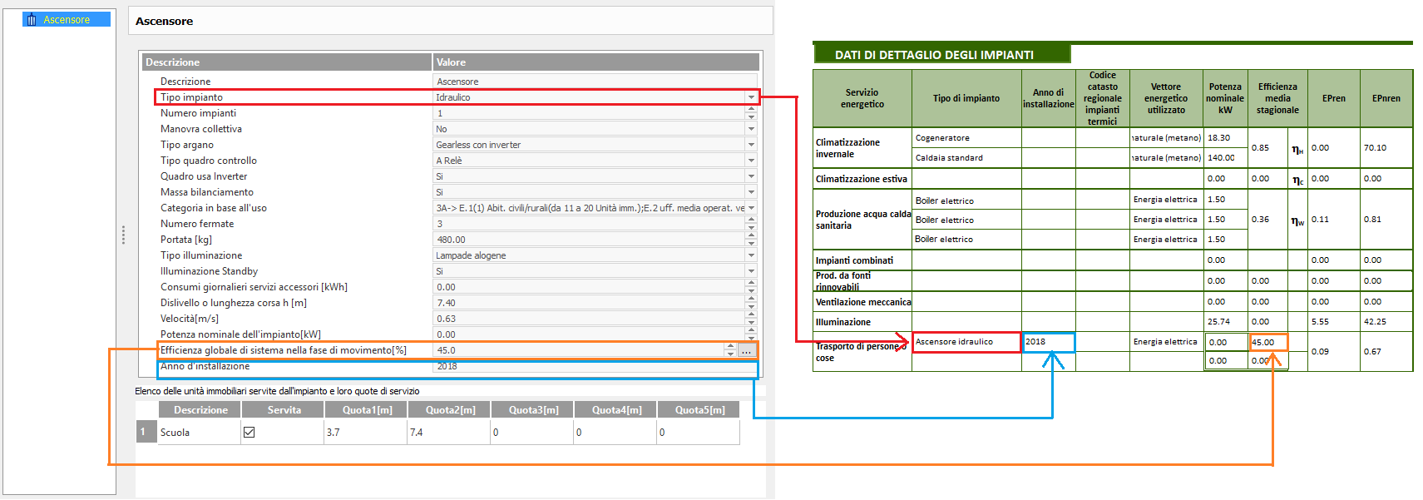The height and width of the screenshot is (500, 1423).
Task: Expand the Manovra collettiva dropdown
Action: pos(751,129)
